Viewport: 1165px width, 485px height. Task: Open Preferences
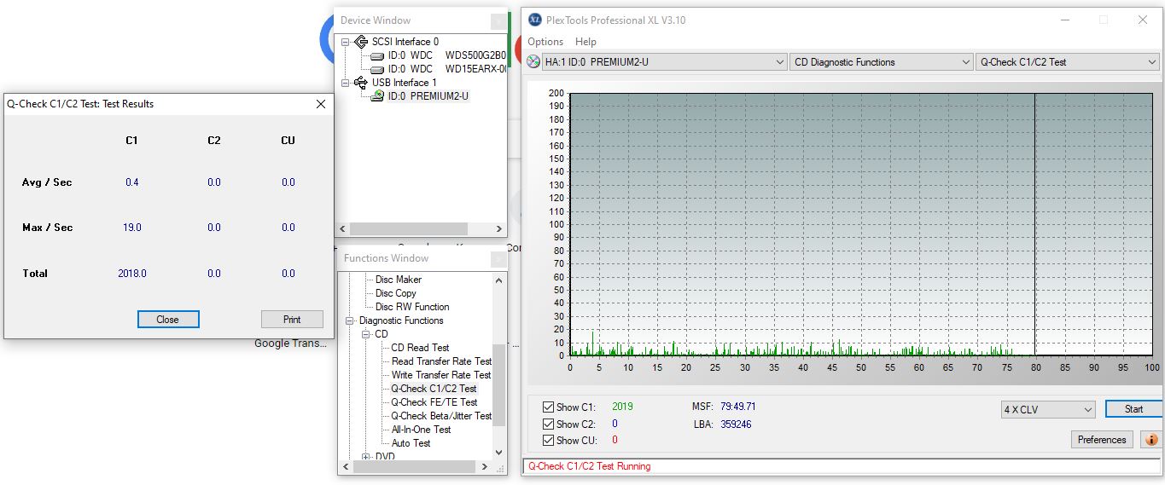[x=1102, y=440]
